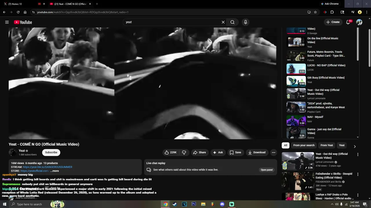Open Photoshop from the taskbar

pyautogui.click(x=194, y=204)
